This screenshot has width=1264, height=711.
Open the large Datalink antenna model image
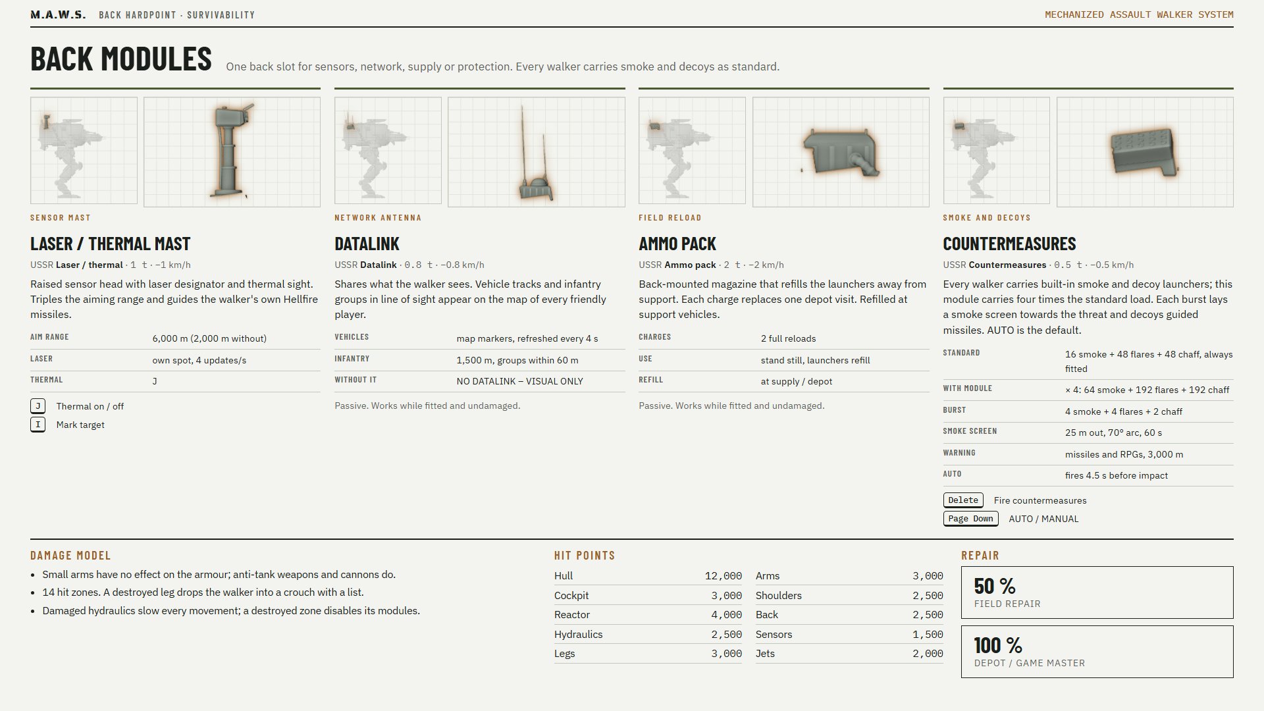[x=536, y=152]
